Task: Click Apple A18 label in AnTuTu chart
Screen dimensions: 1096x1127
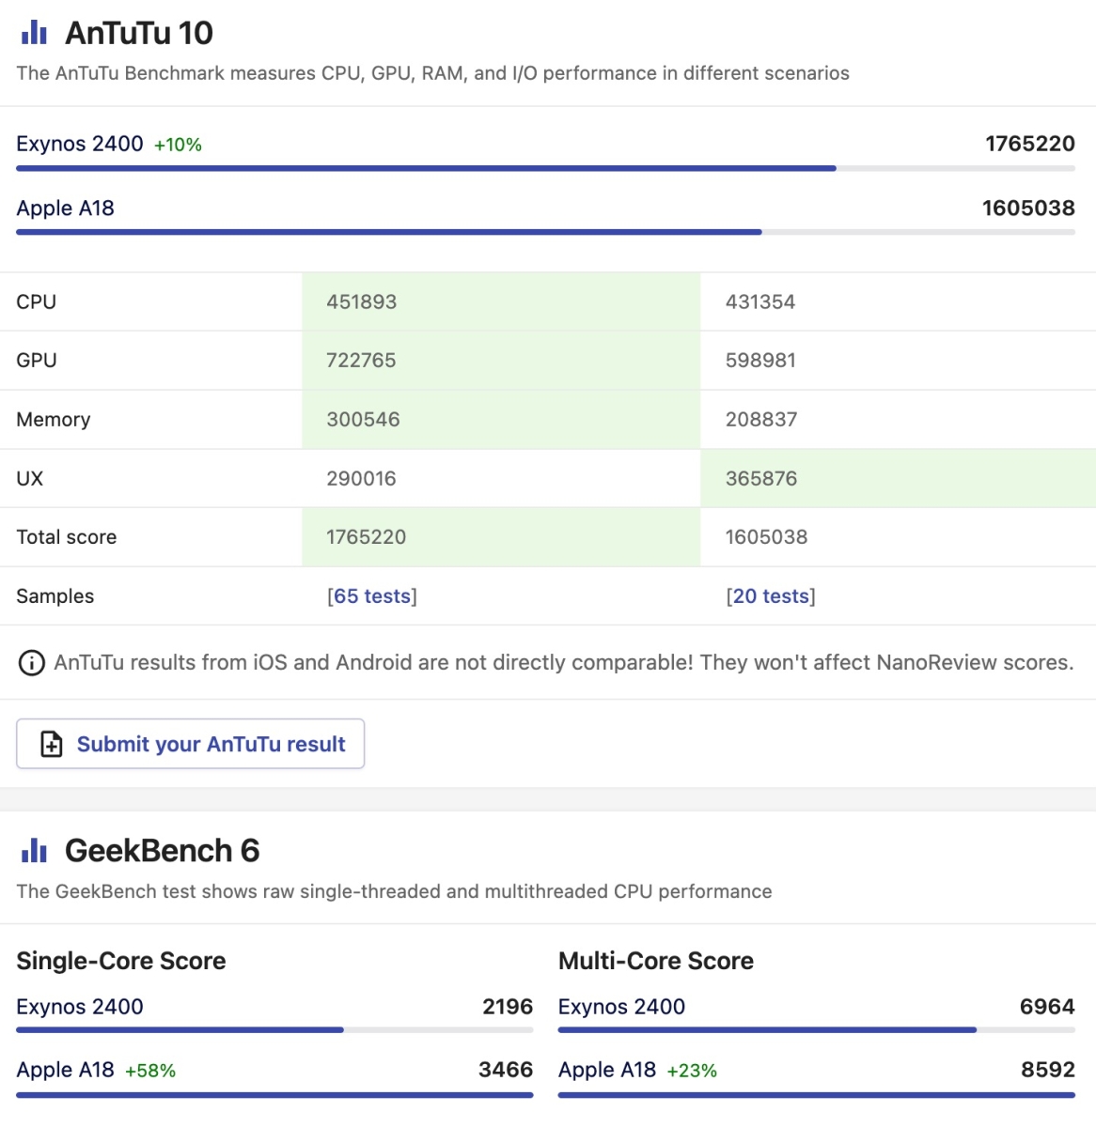Action: (65, 208)
